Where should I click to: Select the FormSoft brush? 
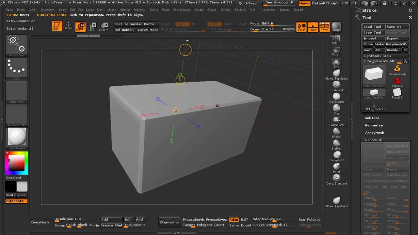click(337, 156)
